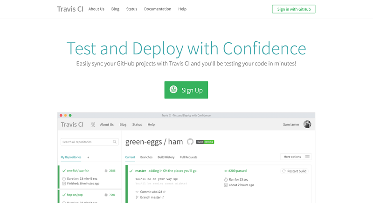Click the green checkmark beside hop-on/pop
The width and height of the screenshot is (373, 203).
click(x=64, y=195)
